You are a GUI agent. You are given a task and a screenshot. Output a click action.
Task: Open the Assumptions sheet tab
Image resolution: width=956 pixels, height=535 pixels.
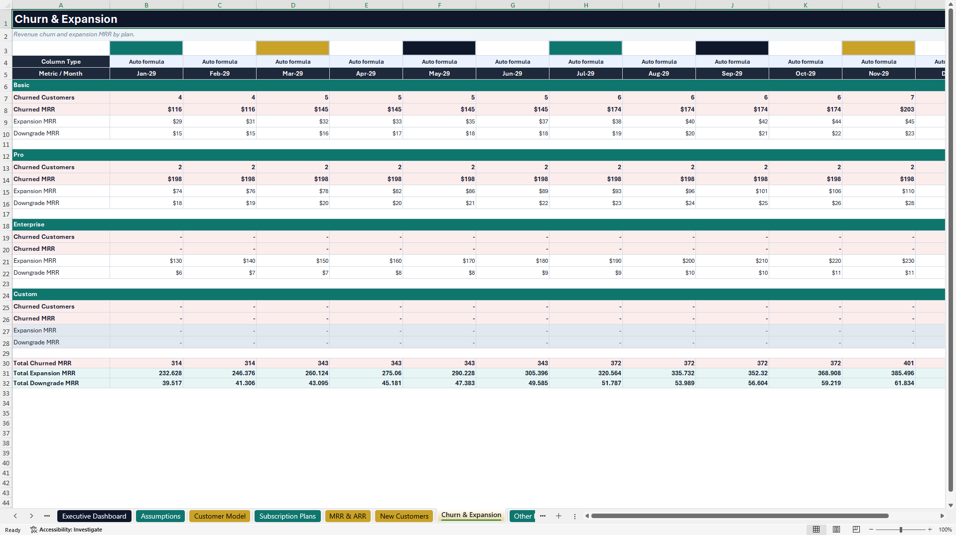(x=160, y=516)
